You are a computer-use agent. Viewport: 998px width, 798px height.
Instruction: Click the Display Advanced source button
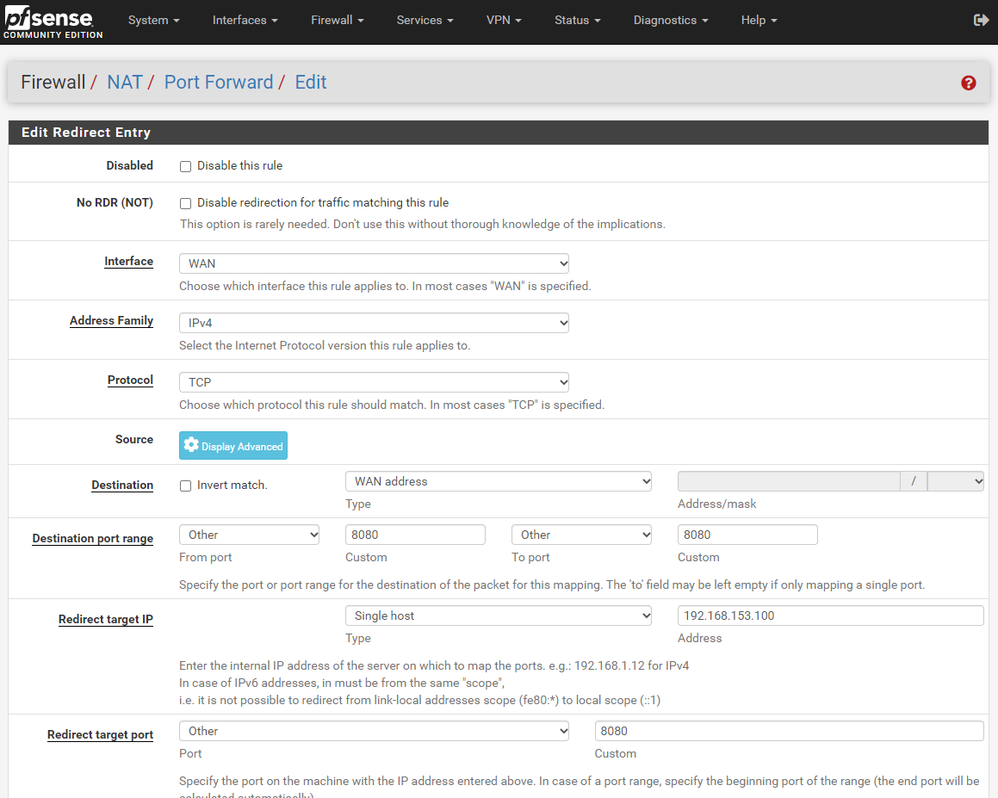point(233,445)
